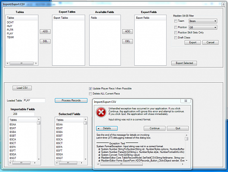This screenshot has width=228, height=172.
Task: Open the Team dropdown showing Bears
Action: (x=203, y=21)
